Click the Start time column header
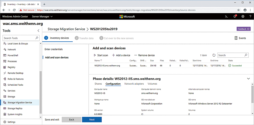Viewport: 254px width, 125px height. pos(197,60)
